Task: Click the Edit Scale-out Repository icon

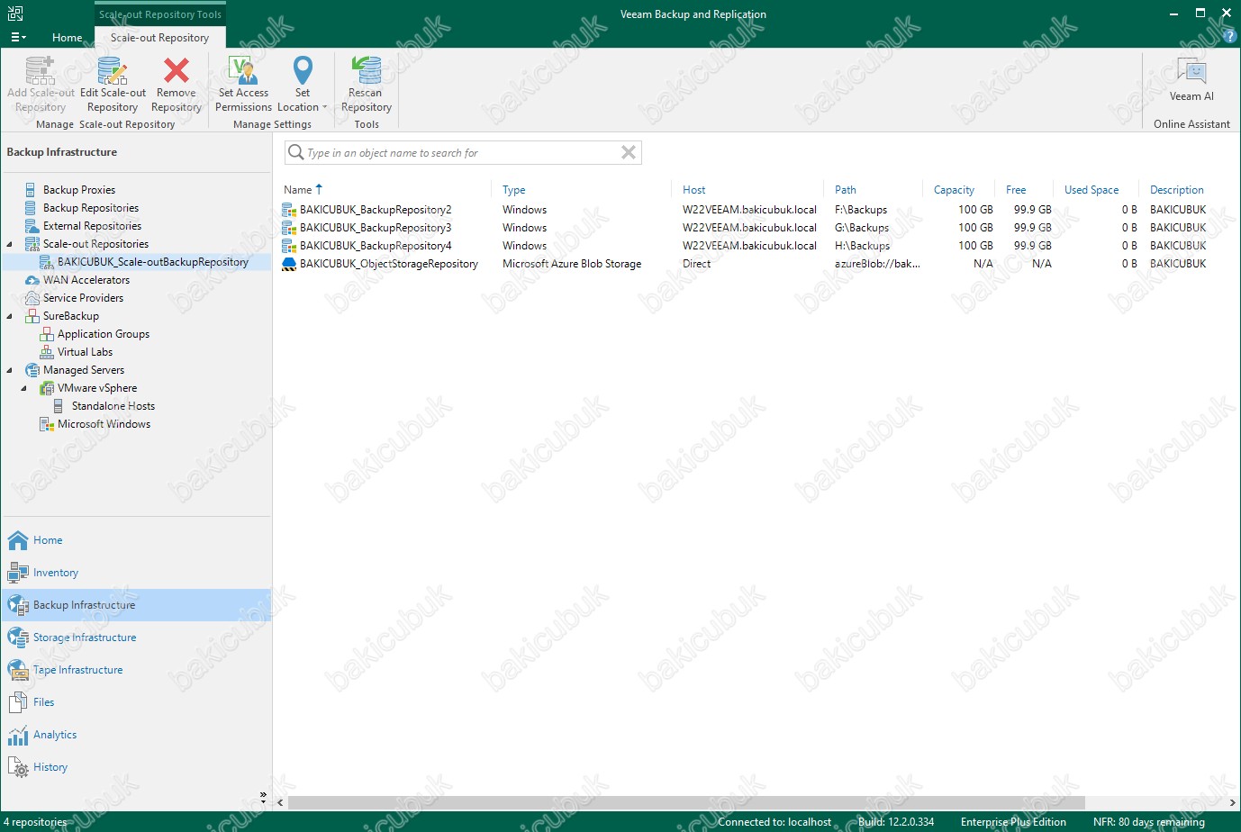Action: pos(113,71)
